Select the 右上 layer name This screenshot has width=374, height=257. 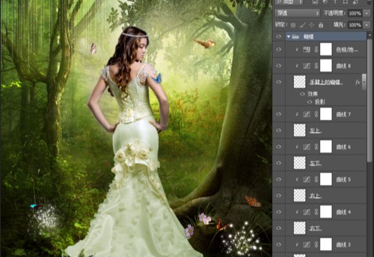[315, 196]
